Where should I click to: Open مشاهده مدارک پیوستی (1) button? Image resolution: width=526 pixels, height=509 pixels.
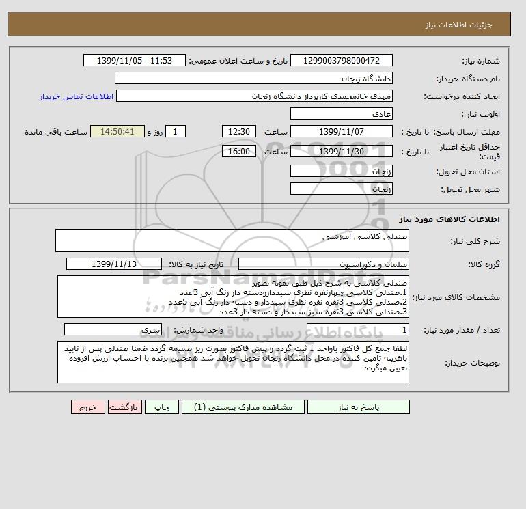click(x=243, y=407)
